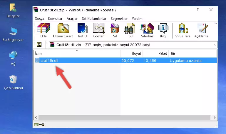This screenshot has height=134, width=226.
Task: Click the Uygulama uzantısı type cell
Action: tap(186, 60)
